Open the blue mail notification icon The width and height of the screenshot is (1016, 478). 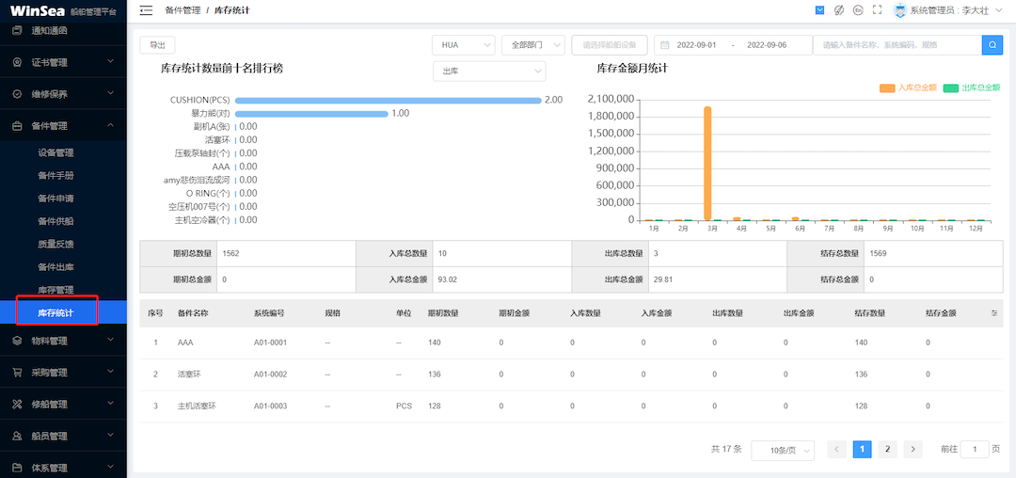click(819, 9)
